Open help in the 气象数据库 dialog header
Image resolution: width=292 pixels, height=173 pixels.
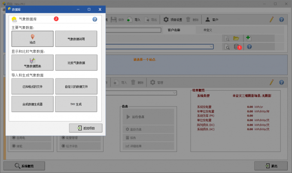(x=94, y=19)
